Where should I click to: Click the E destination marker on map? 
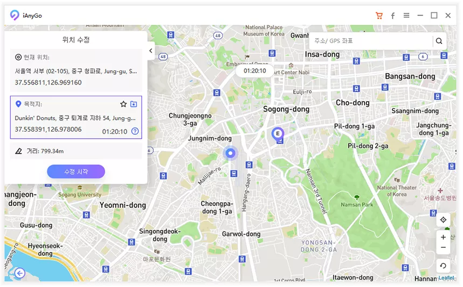278,134
